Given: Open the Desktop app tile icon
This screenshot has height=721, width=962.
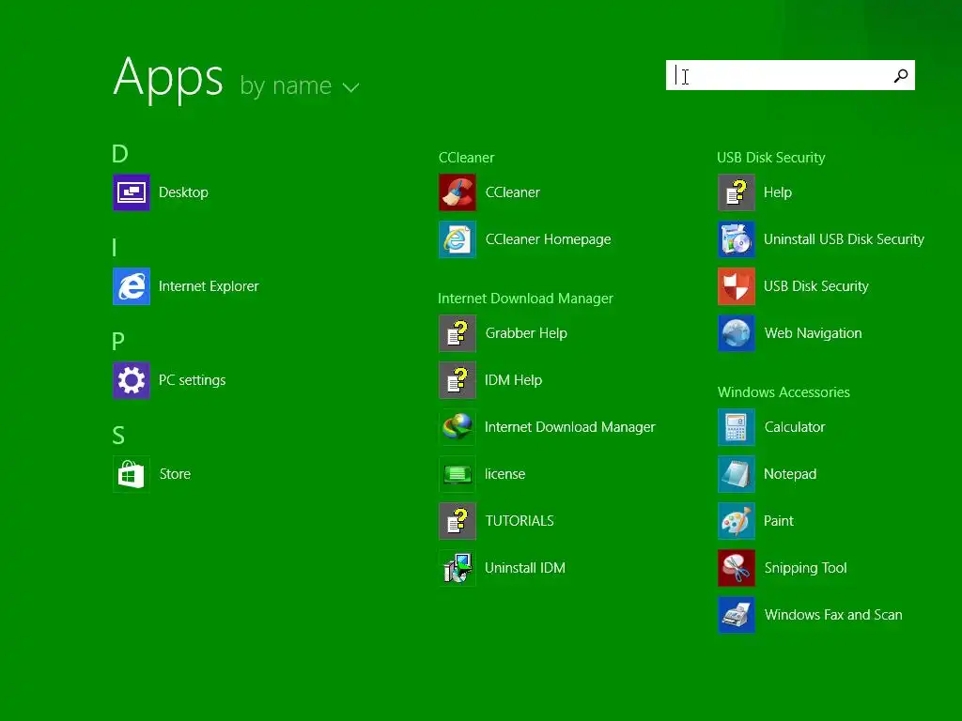Looking at the screenshot, I should point(132,192).
